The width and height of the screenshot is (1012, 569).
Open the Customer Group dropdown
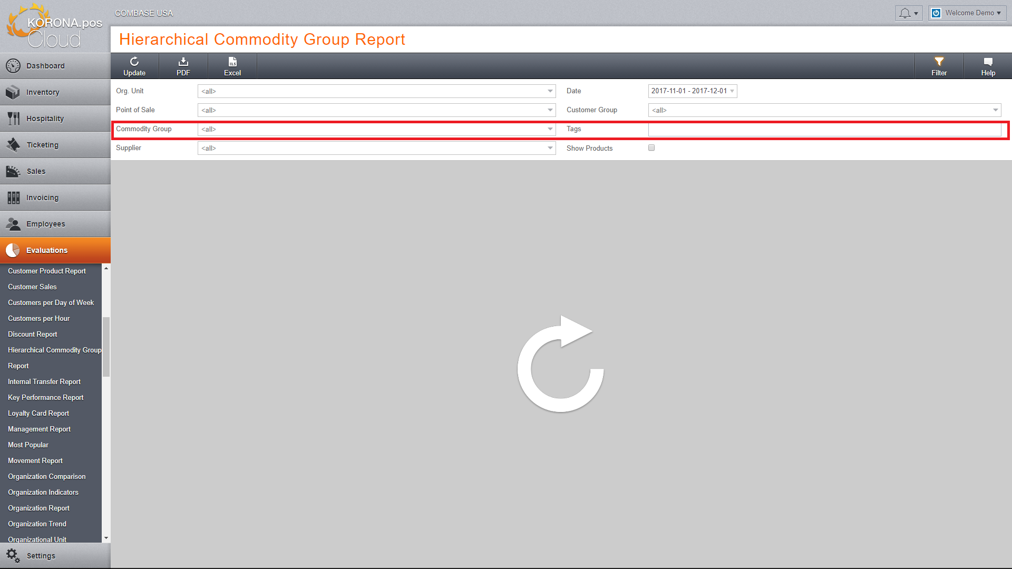[824, 110]
